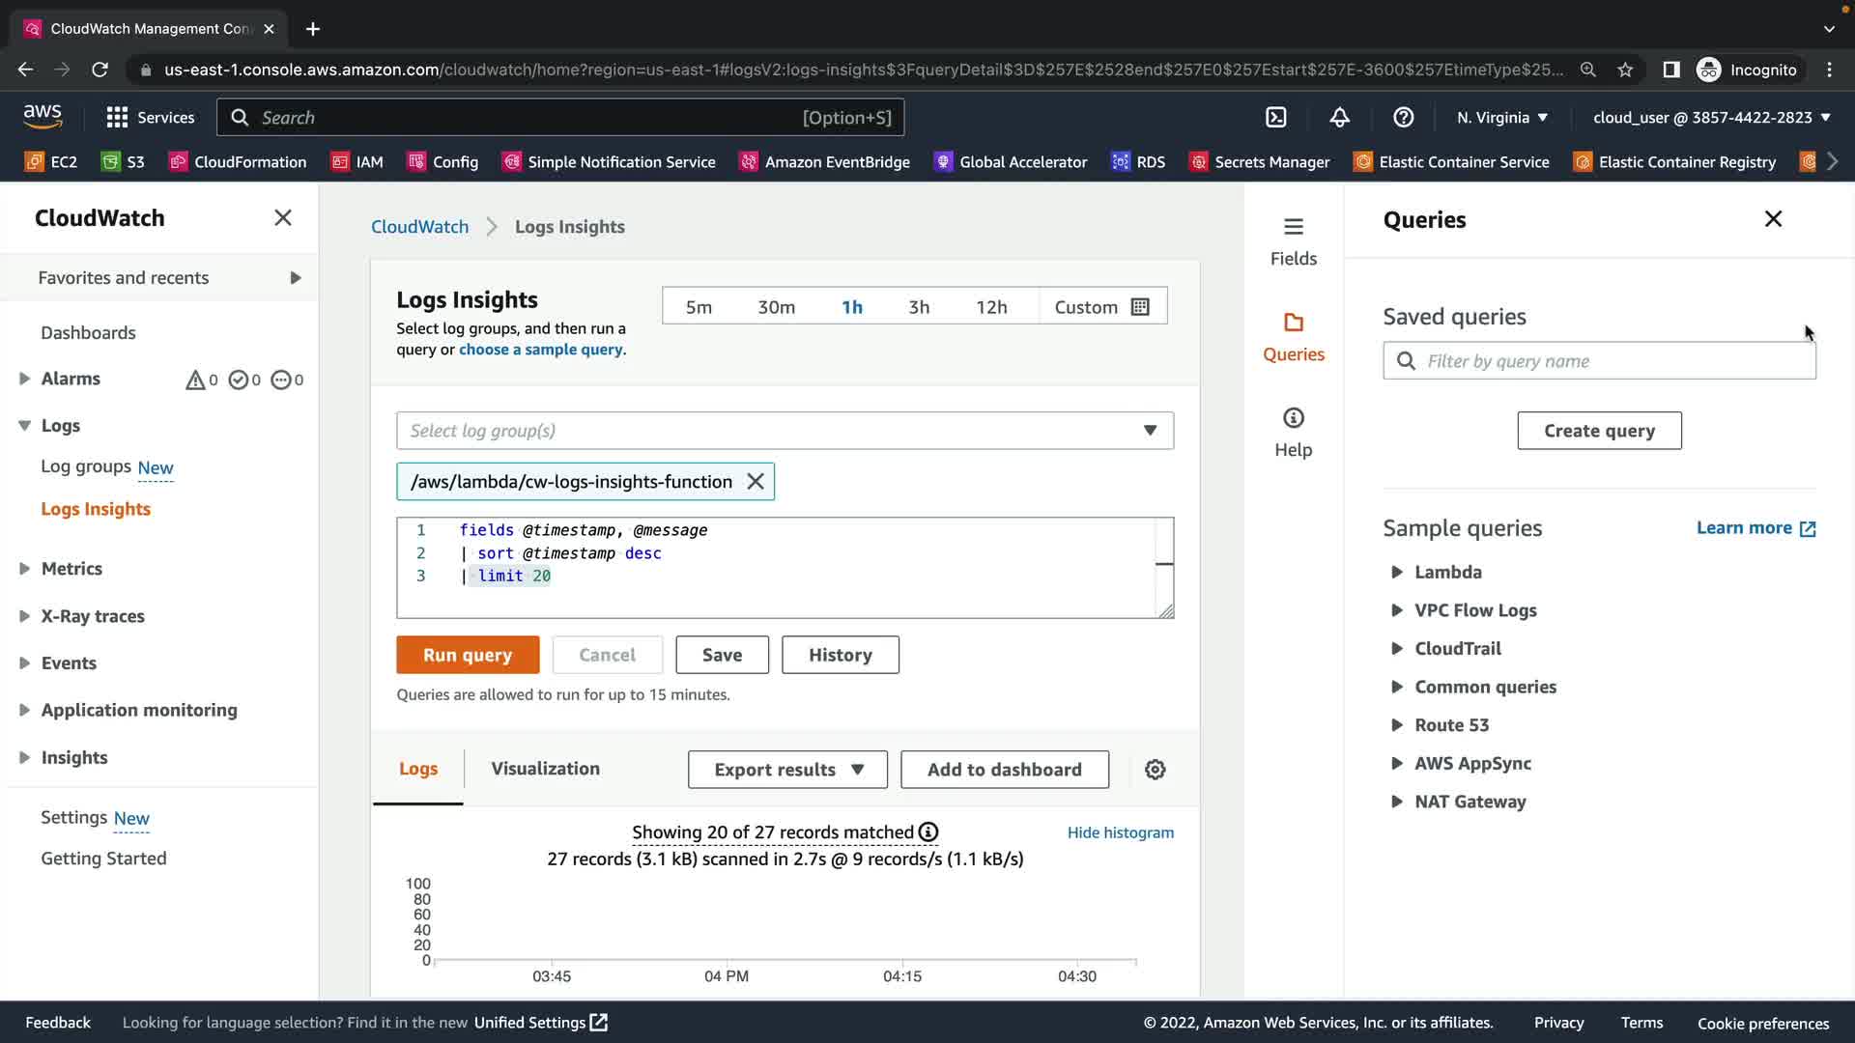Switch to the Visualization tab
The height and width of the screenshot is (1043, 1855).
(x=545, y=769)
